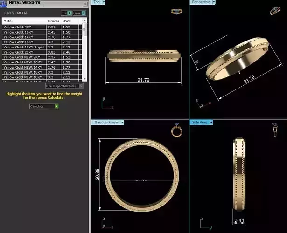Screen dimensions: 287x233
Task: Close the Metal Weights panel
Action: 85,4
